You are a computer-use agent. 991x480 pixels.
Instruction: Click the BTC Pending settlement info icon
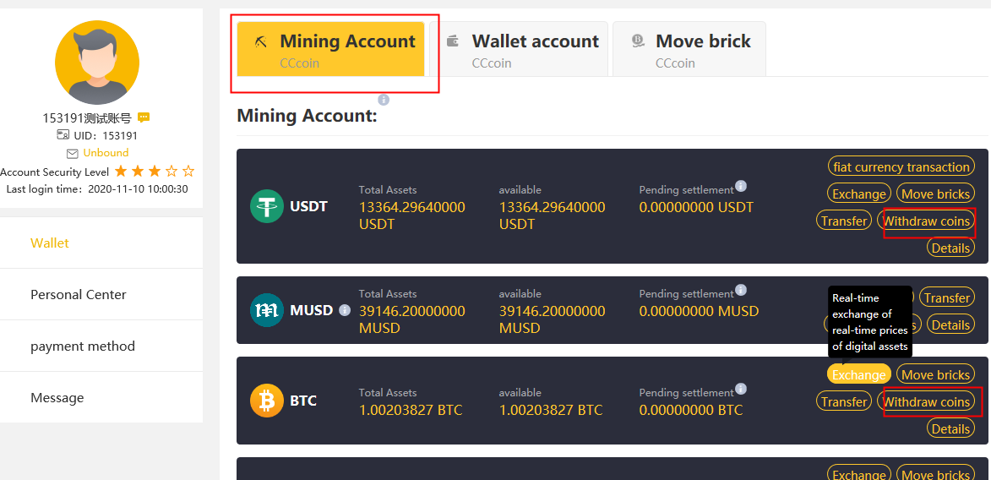coord(741,389)
